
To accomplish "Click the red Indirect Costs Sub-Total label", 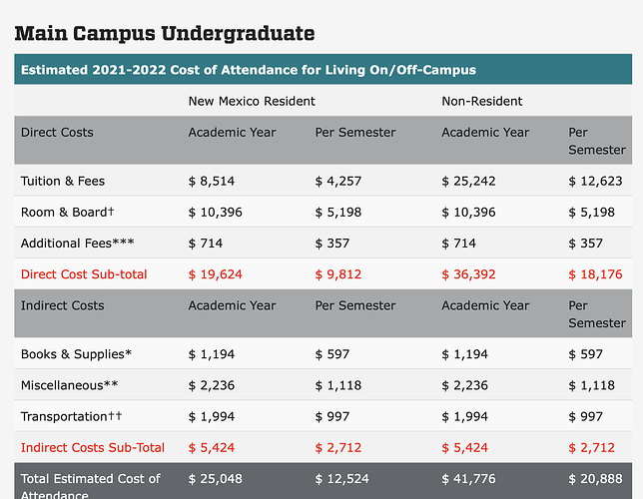I will 93,447.
